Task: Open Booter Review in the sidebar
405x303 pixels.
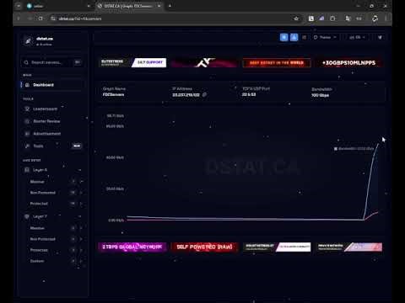Action: (46, 121)
